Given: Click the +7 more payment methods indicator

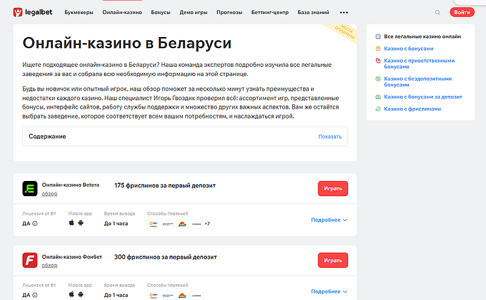Looking at the screenshot, I should (x=207, y=223).
